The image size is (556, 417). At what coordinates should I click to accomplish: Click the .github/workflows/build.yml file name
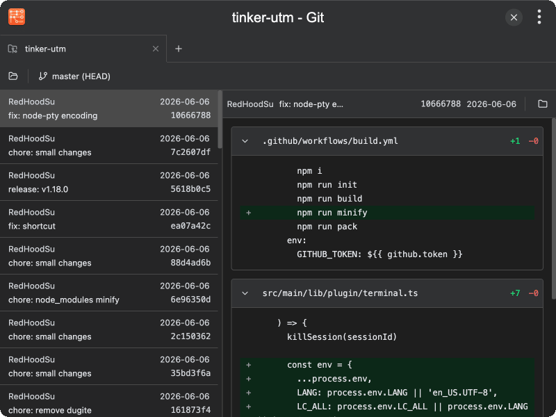(x=330, y=141)
